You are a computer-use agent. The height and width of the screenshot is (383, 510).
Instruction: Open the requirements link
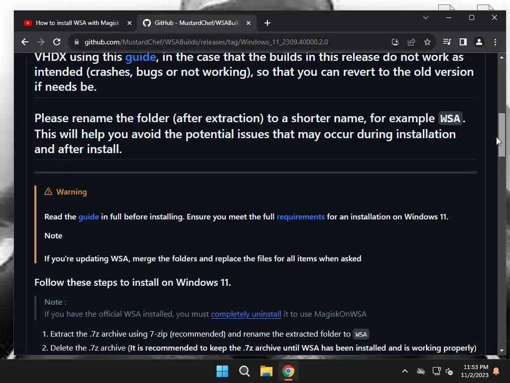300,217
